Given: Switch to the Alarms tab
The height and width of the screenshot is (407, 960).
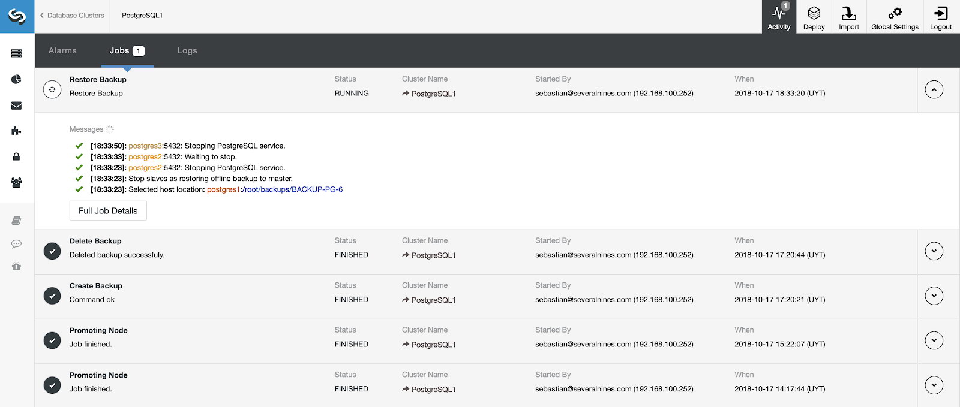Looking at the screenshot, I should [62, 50].
